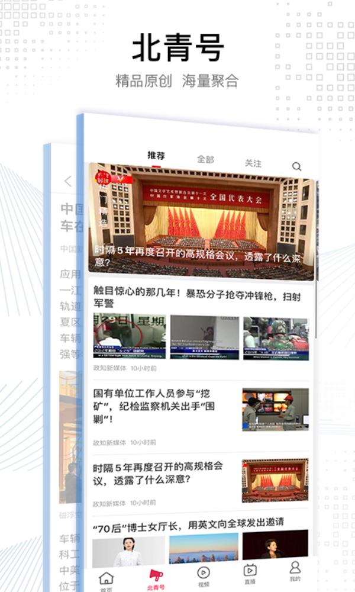355x592 pixels.
Task: Open the article "70后"博士女厅长
Action: [188, 522]
